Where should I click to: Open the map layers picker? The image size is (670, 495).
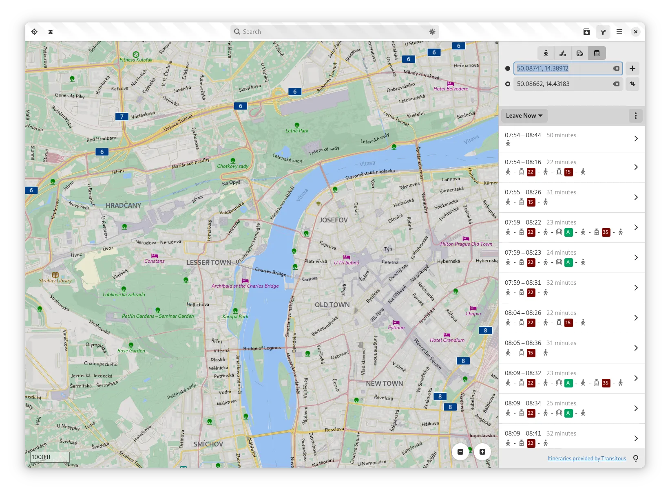tap(51, 32)
